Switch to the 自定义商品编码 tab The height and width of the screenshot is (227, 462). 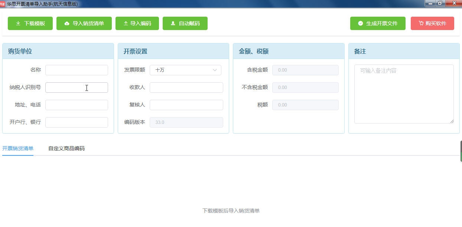tap(66, 148)
